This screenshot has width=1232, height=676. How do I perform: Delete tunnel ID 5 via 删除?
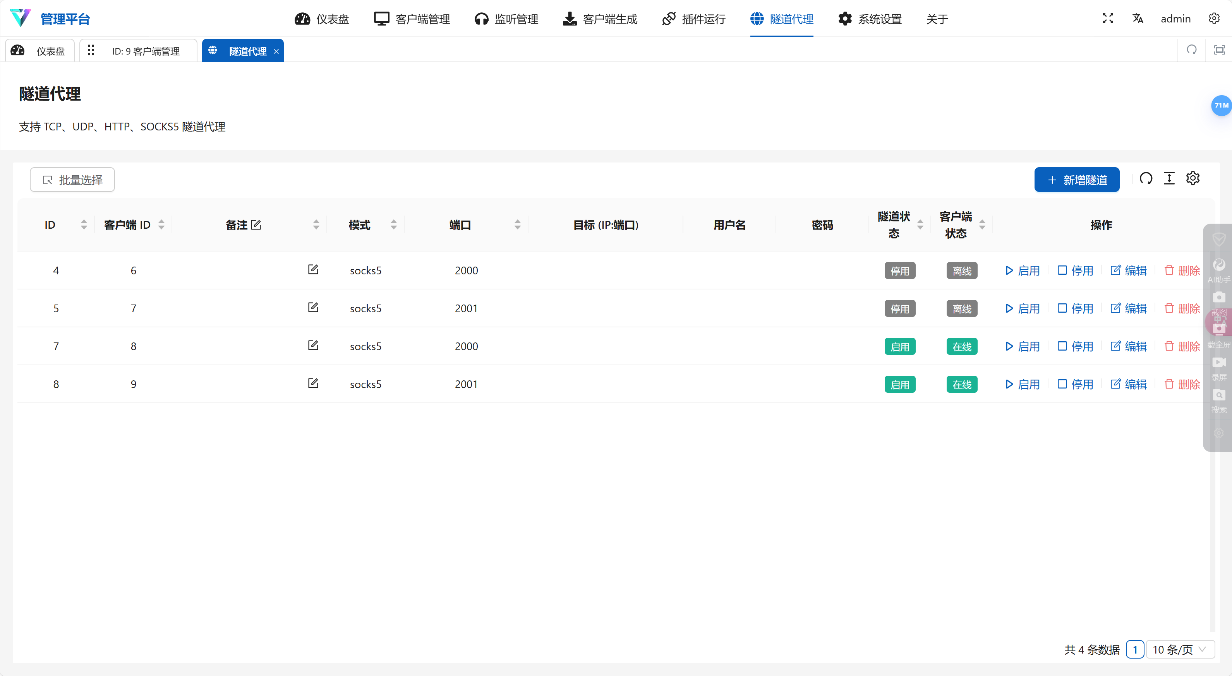click(1182, 308)
